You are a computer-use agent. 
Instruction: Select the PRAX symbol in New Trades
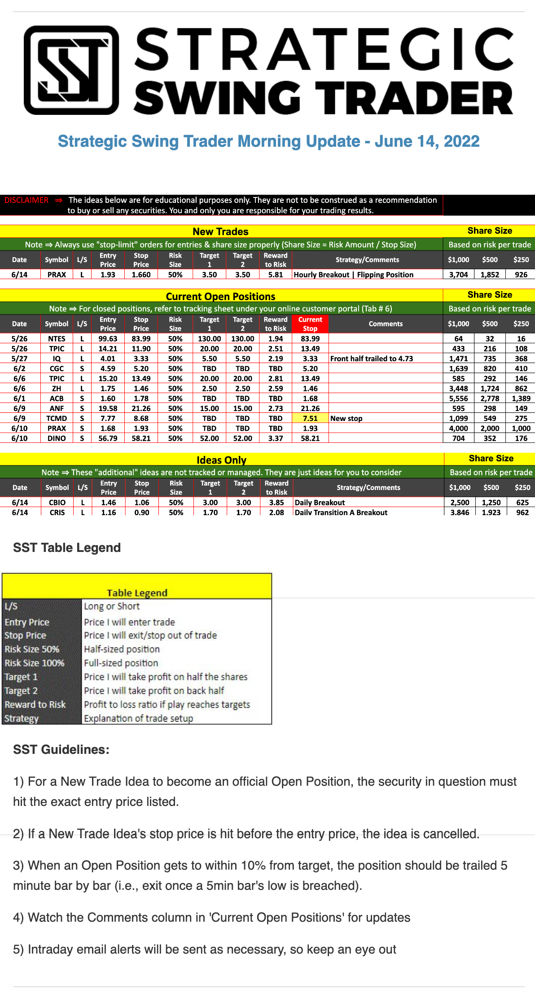pyautogui.click(x=57, y=275)
